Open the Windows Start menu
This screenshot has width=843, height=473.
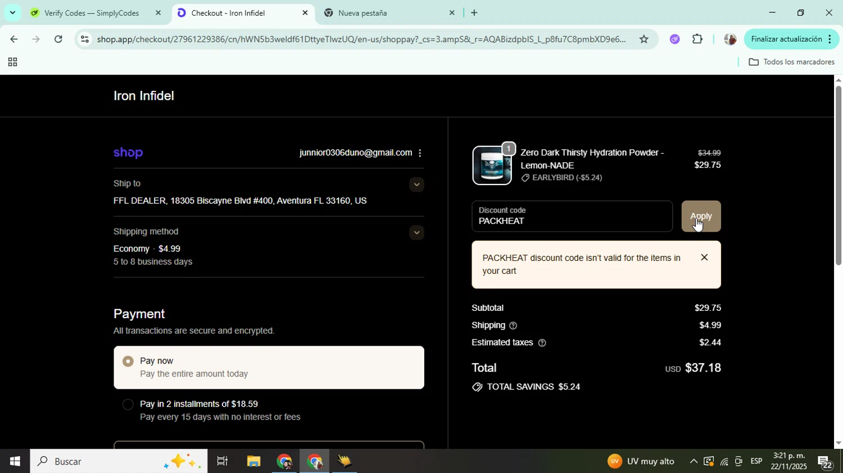tap(15, 462)
